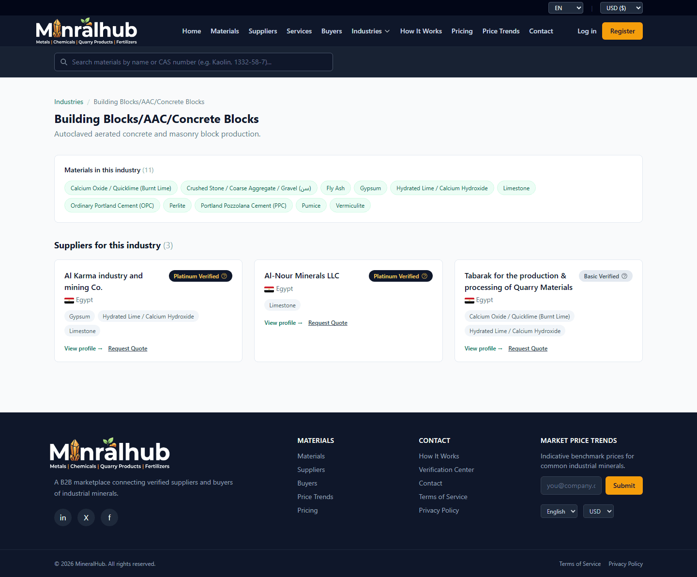This screenshot has height=577, width=697.
Task: Open the Materials nav item
Action: tap(225, 31)
